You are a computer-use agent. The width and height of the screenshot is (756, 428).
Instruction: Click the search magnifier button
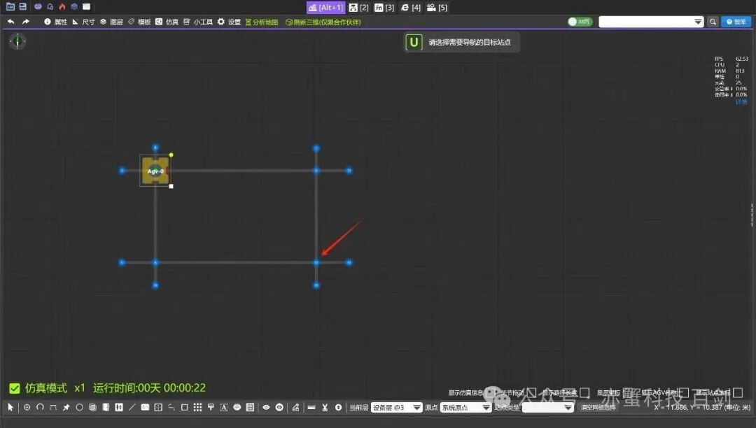713,22
